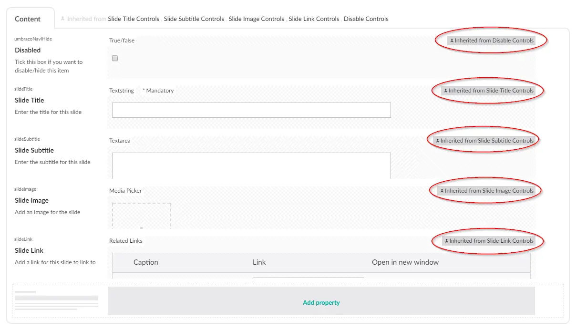Image resolution: width=576 pixels, height=330 pixels.
Task: Select Slide Subtitle Controls in the inherited list
Action: pos(194,19)
